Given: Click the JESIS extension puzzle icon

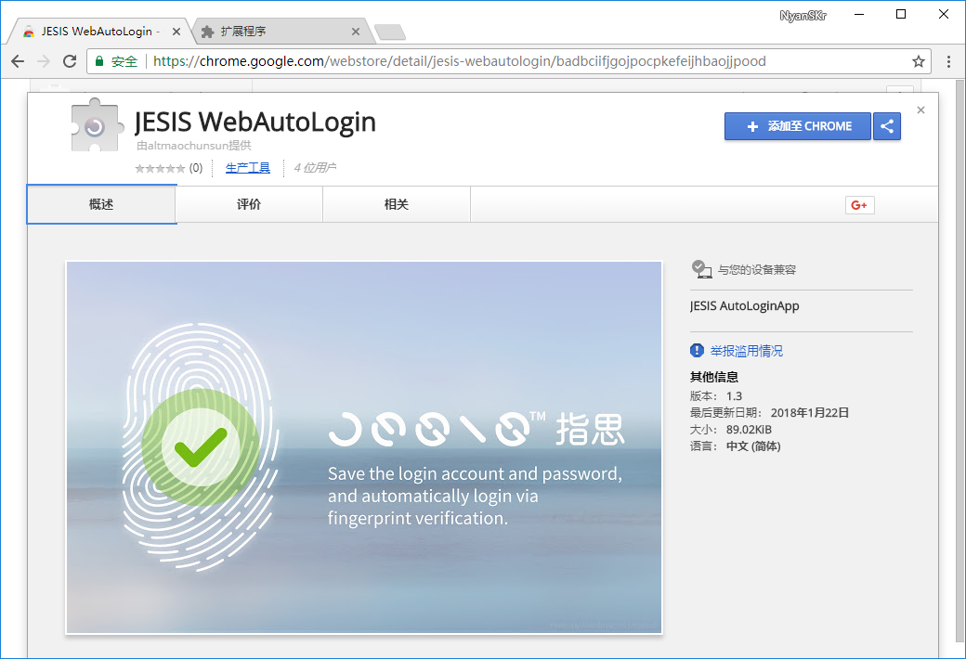Looking at the screenshot, I should [x=96, y=125].
